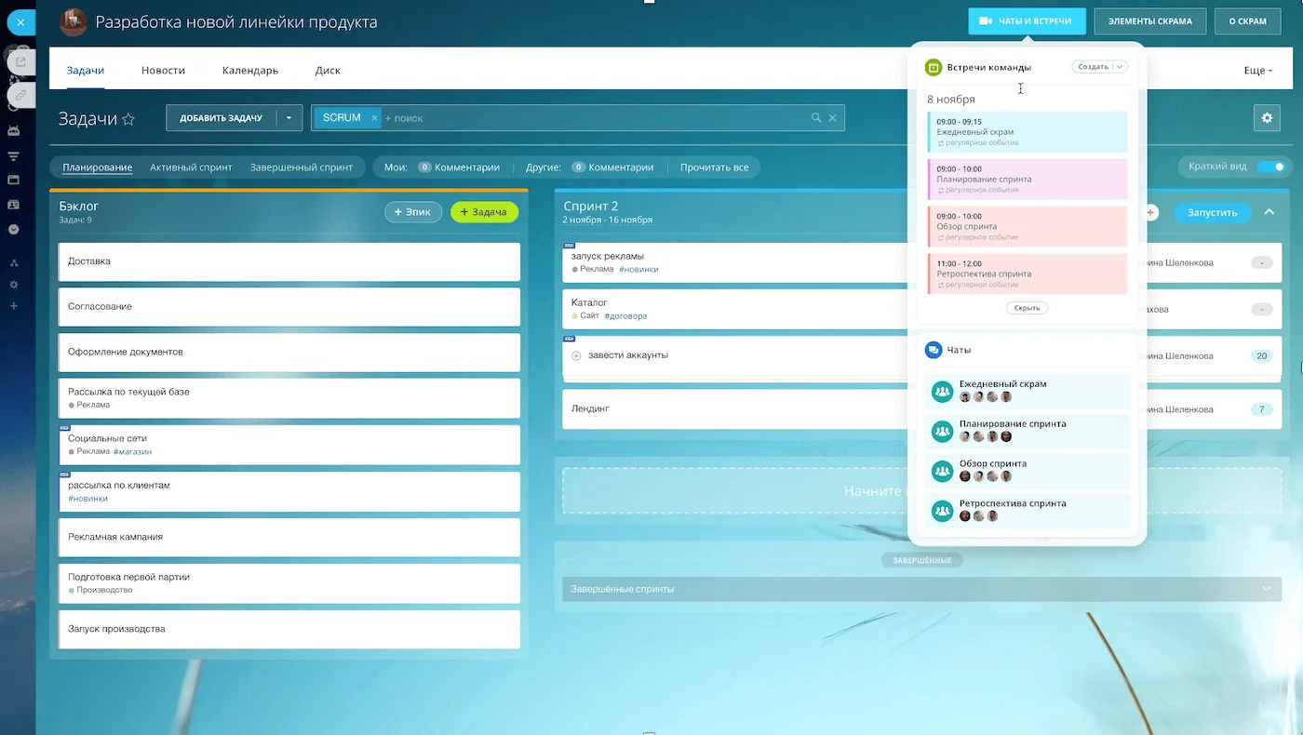Open the ДОБАВИТЬ ЗАДАЧУ dropdown arrow
Image resolution: width=1303 pixels, height=735 pixels.
click(x=289, y=118)
